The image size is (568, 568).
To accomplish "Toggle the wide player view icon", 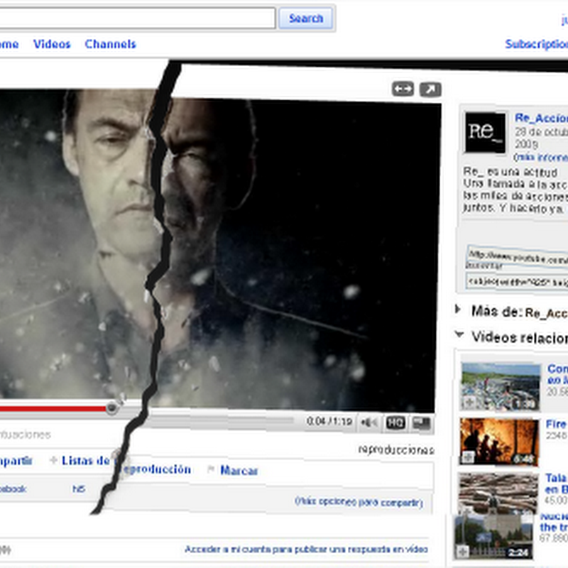I will (x=403, y=89).
